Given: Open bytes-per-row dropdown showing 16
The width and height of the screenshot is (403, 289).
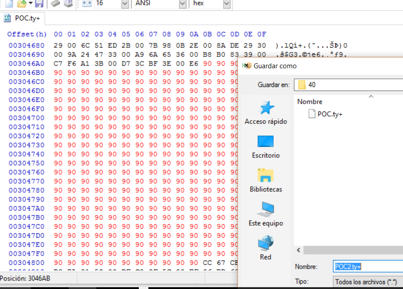Looking at the screenshot, I should (x=125, y=4).
